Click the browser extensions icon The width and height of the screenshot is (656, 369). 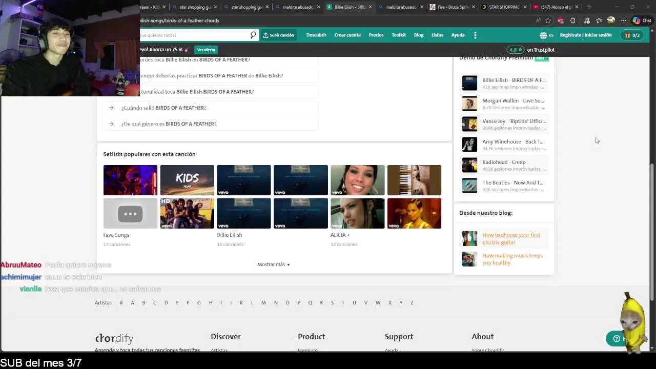(572, 20)
